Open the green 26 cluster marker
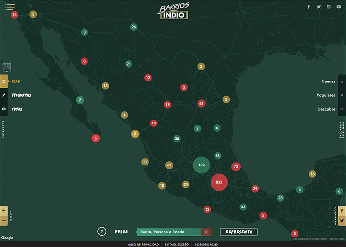346x247 pixels. click(134, 27)
